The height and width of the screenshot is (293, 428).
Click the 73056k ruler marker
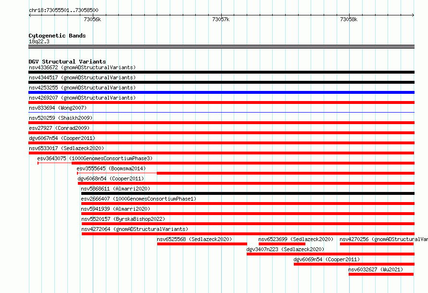92,19
